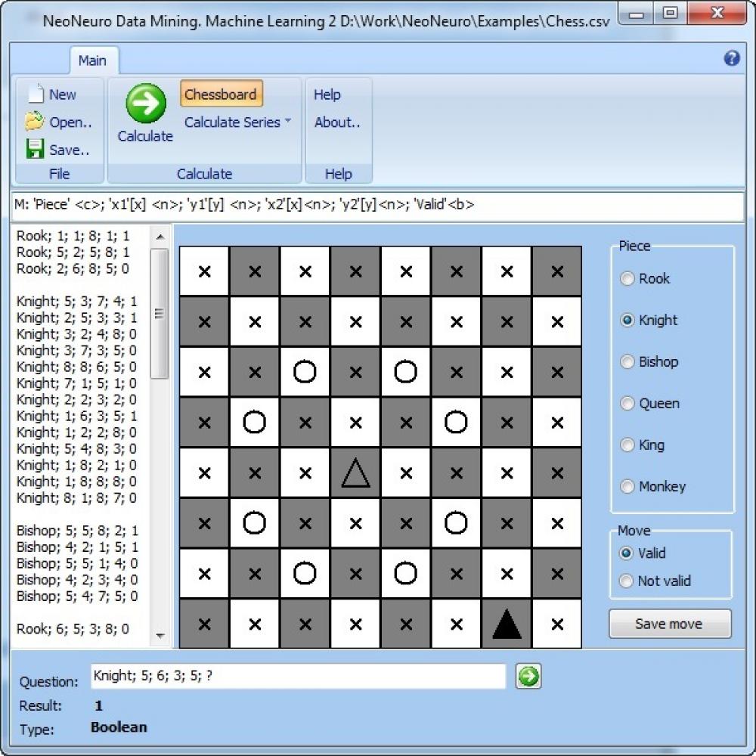Open the Chessboard view
756x756 pixels.
click(221, 94)
